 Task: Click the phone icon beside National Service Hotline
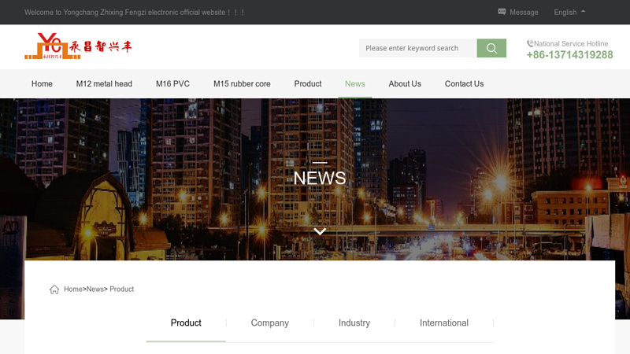tap(530, 44)
